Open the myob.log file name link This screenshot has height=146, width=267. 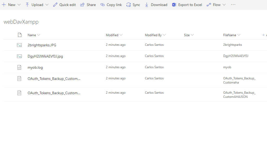[35, 67]
